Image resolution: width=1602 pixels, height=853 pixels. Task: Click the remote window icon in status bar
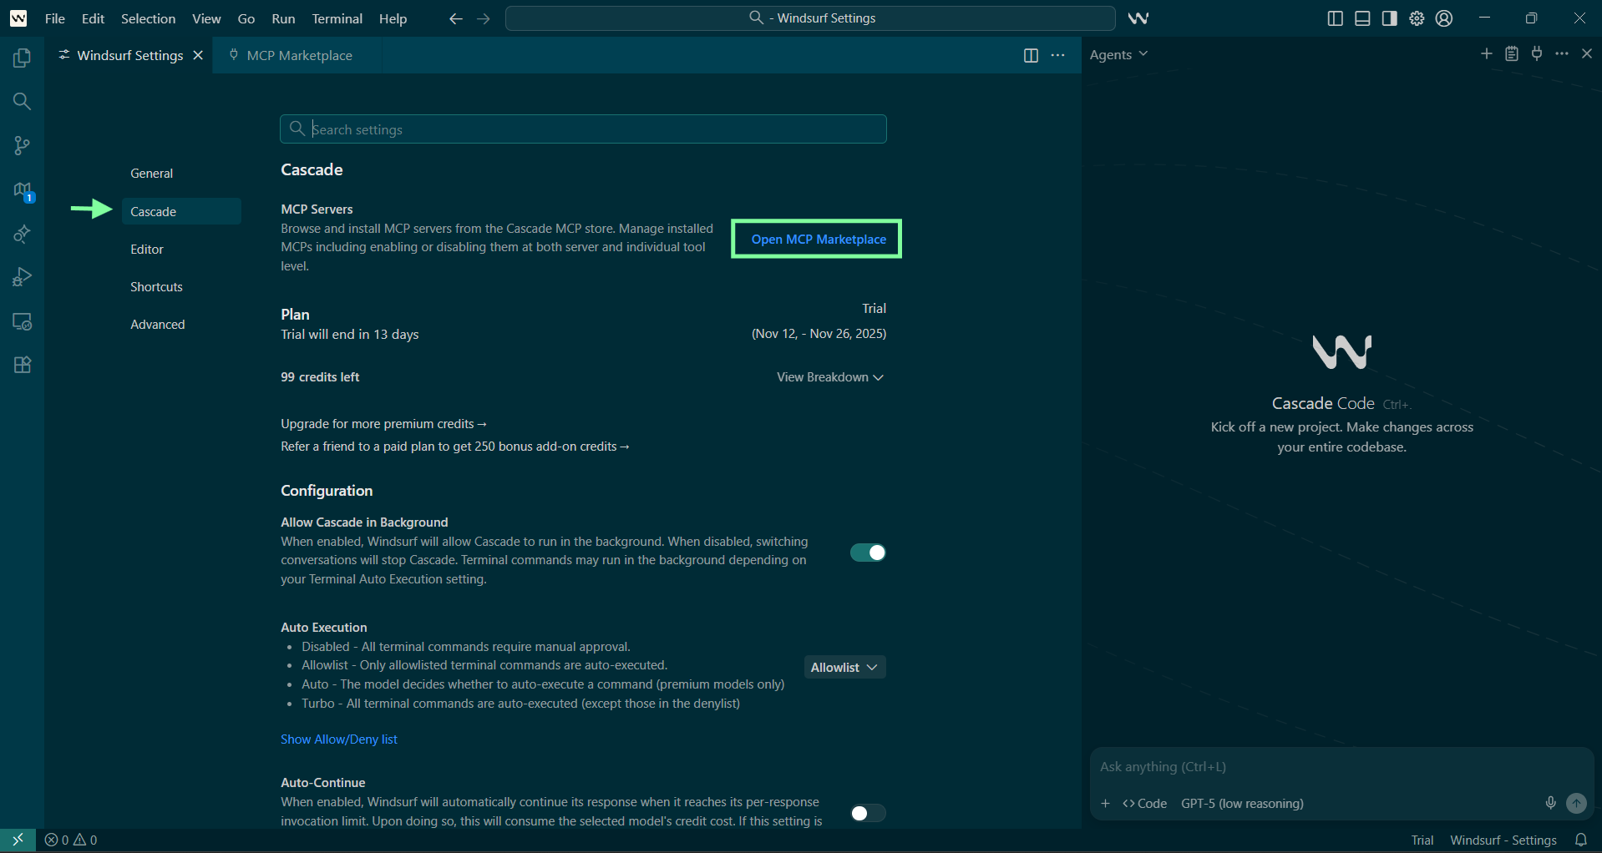[x=18, y=840]
